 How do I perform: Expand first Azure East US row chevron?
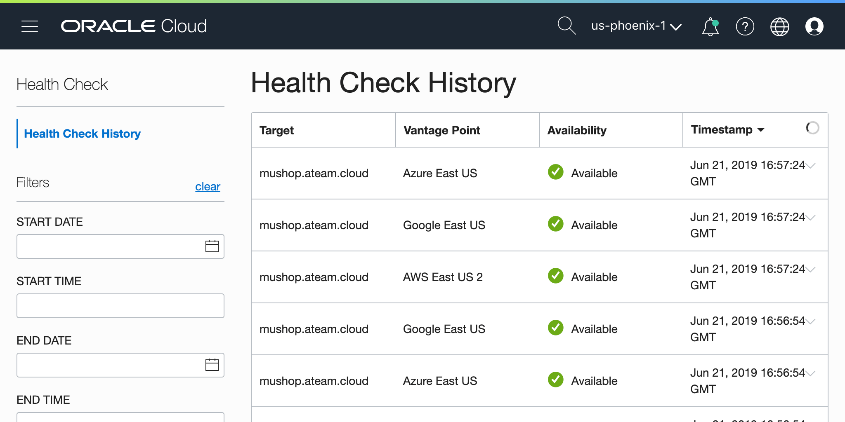811,166
